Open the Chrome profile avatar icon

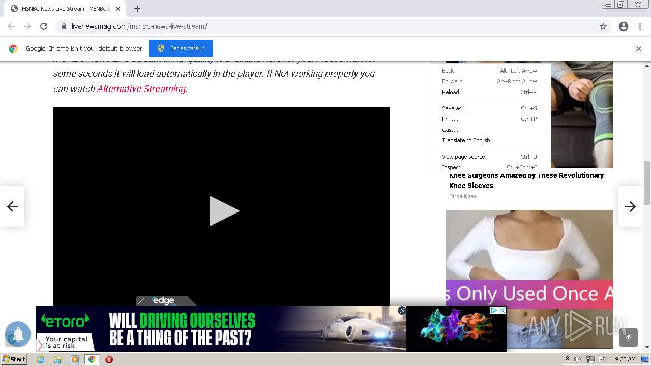click(624, 26)
